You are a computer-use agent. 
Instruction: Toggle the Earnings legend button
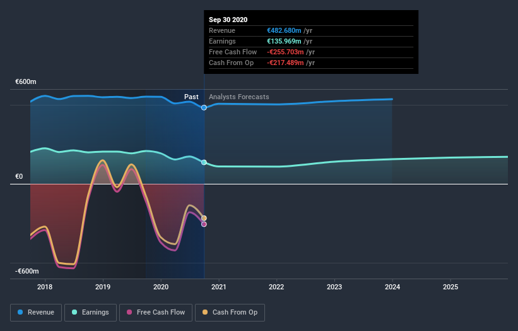[x=90, y=313]
